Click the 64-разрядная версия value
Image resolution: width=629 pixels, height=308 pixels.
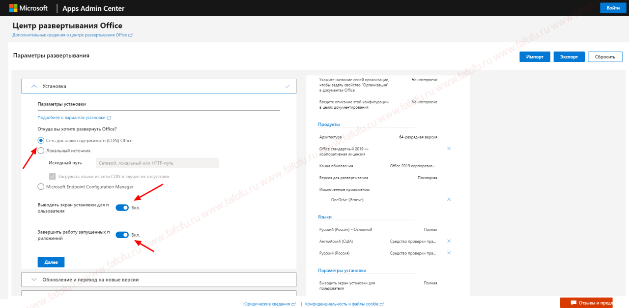point(418,137)
